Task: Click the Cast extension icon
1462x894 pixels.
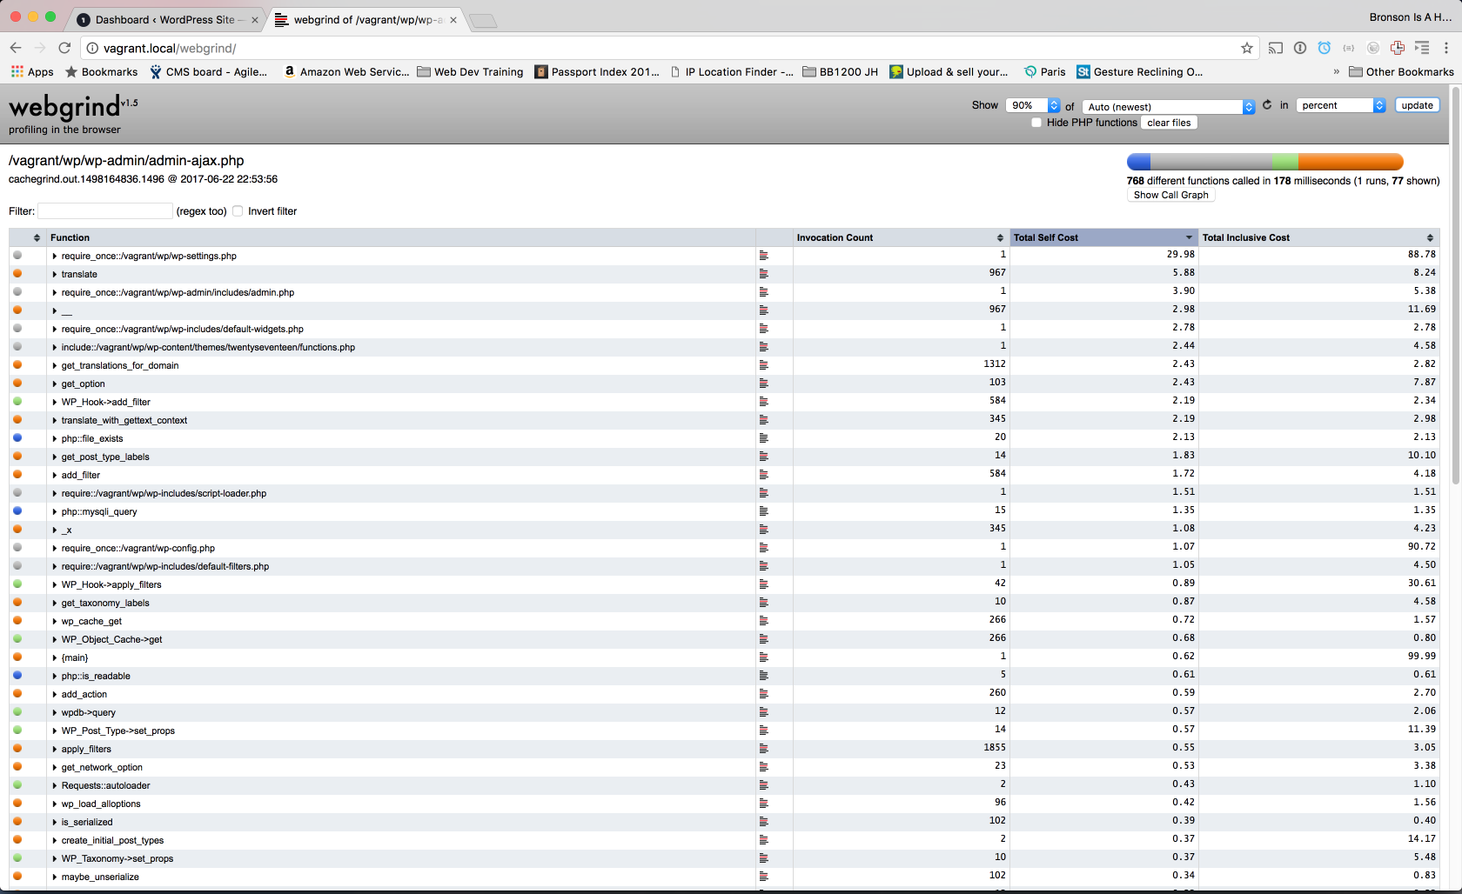Action: click(1276, 48)
